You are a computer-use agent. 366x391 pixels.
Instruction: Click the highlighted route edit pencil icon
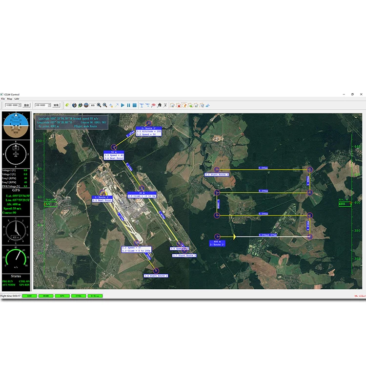tap(184, 105)
